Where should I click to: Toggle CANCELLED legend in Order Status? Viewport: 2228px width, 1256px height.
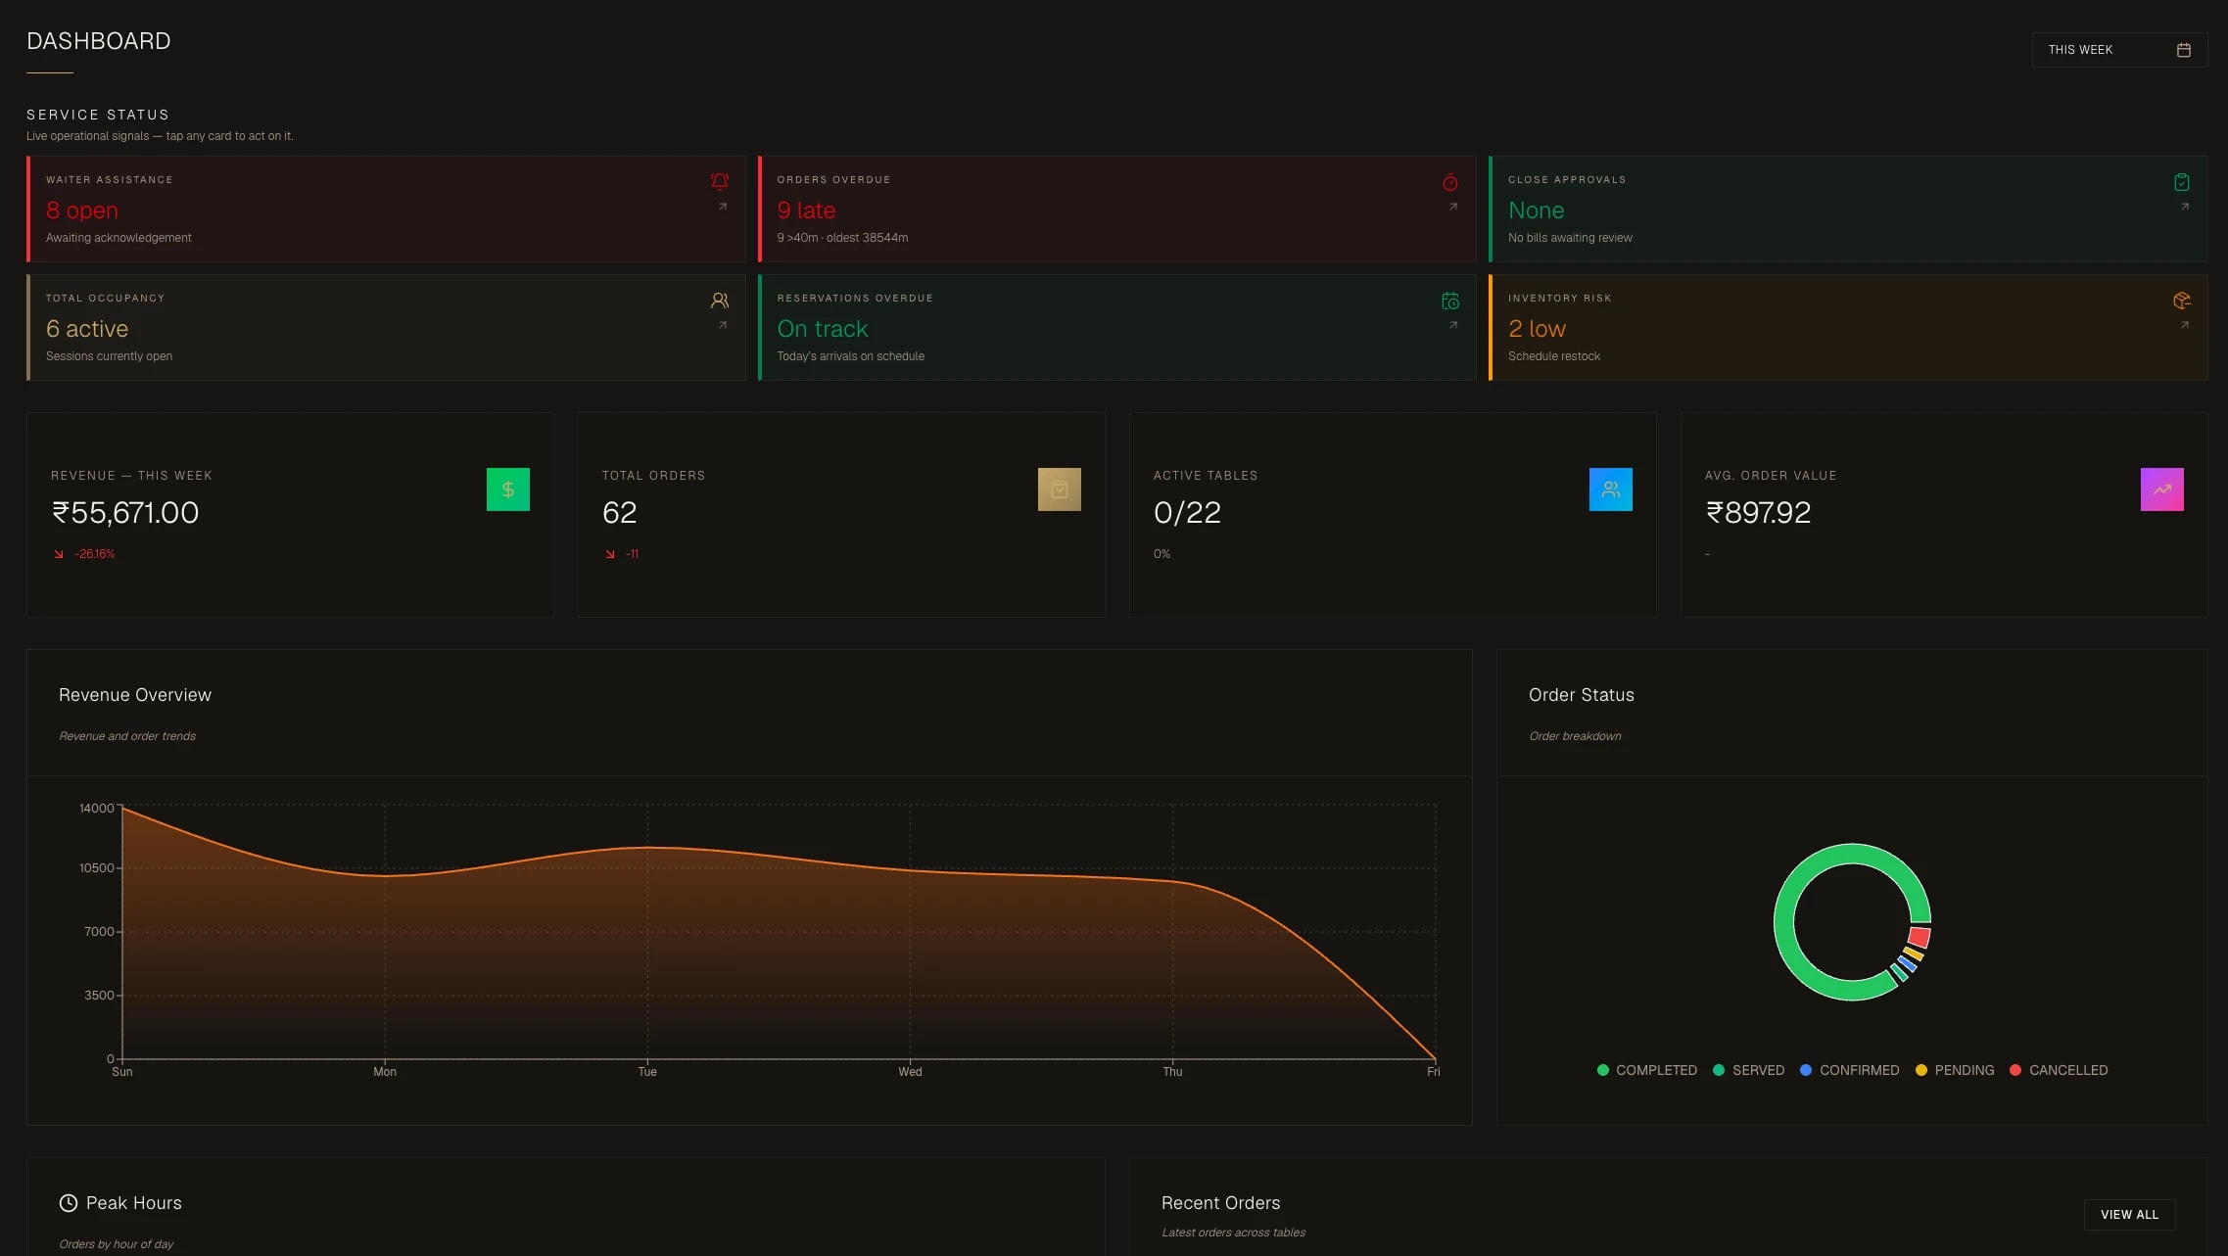click(2059, 1070)
